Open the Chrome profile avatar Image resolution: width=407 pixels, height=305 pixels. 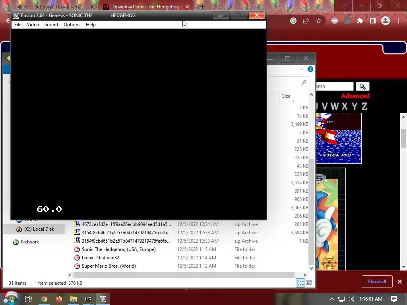[386, 21]
